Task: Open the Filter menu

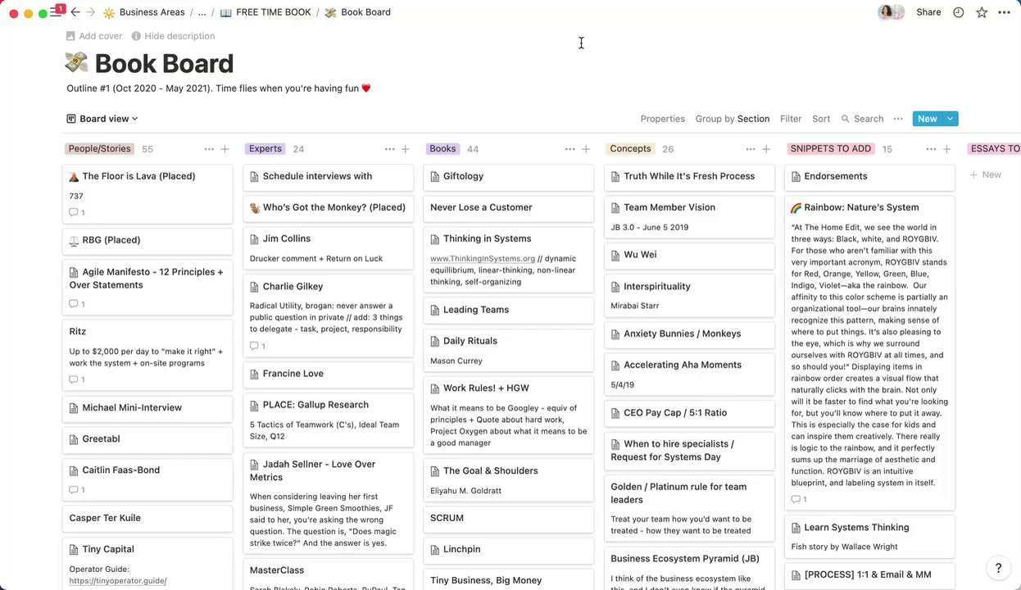Action: (791, 119)
